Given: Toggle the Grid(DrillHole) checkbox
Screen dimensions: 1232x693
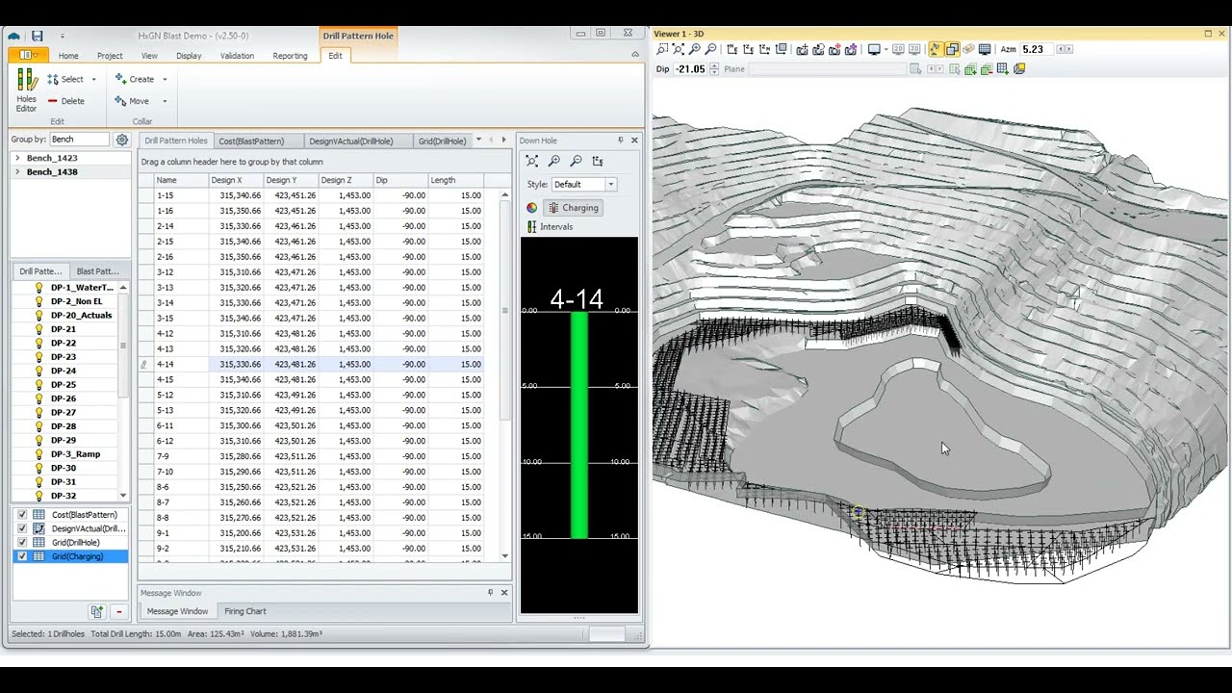Looking at the screenshot, I should point(22,543).
